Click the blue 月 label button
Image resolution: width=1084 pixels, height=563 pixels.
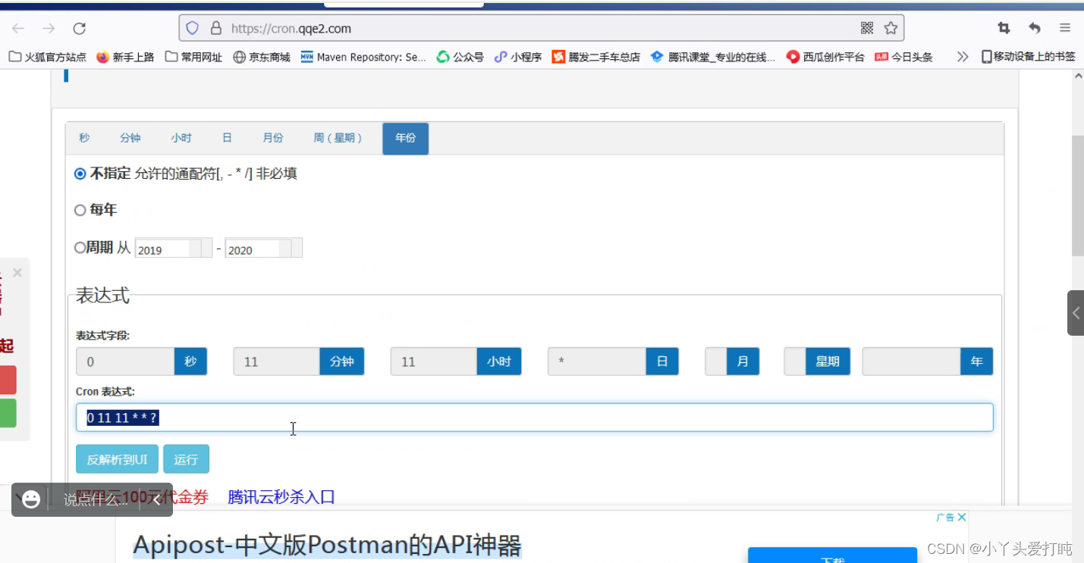[x=743, y=361]
